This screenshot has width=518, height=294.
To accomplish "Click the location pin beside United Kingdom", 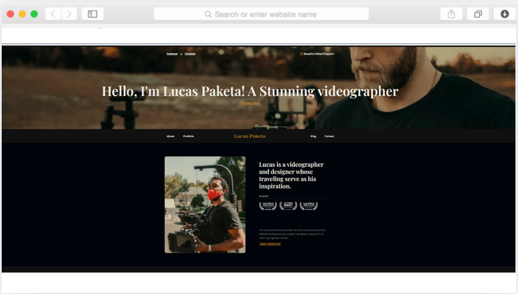I will 301,54.
